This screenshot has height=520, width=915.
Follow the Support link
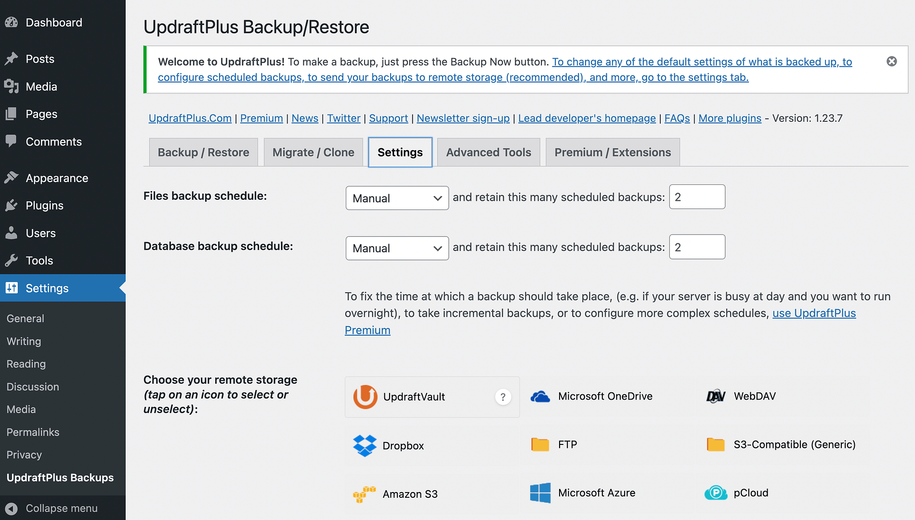[388, 118]
